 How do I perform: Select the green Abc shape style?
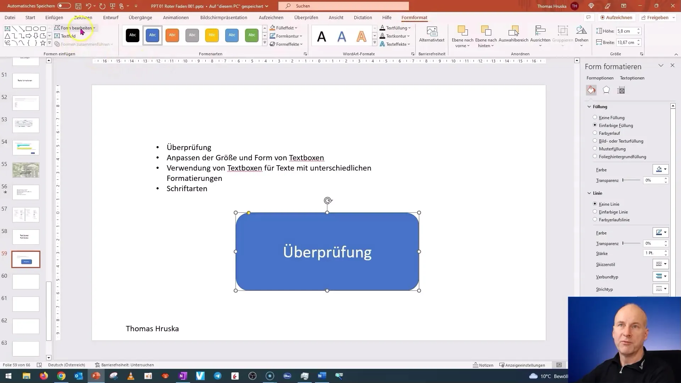252,35
